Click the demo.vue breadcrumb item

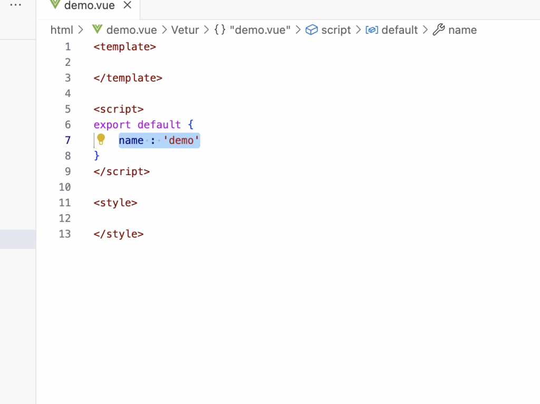point(131,30)
